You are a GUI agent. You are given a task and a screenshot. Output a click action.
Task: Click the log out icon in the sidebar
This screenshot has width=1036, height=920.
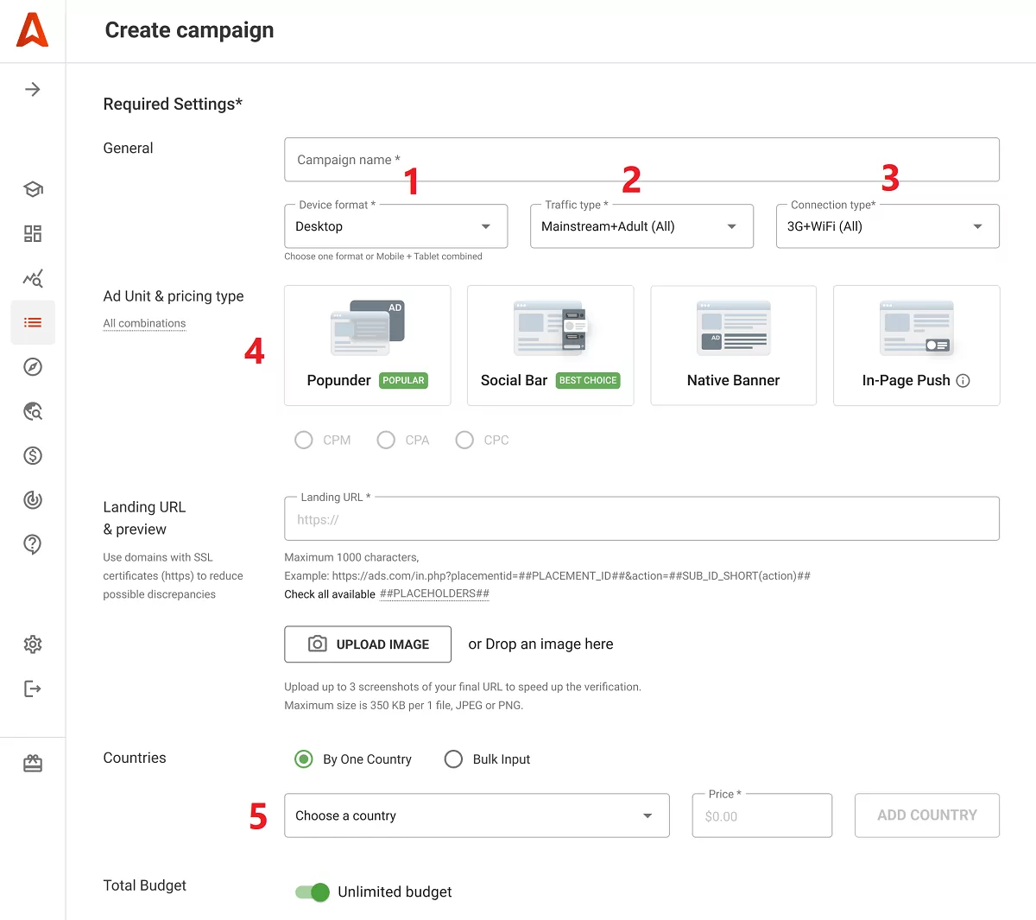pos(32,688)
